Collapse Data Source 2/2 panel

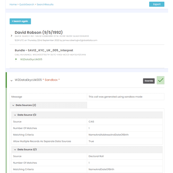pyautogui.click(x=15, y=149)
